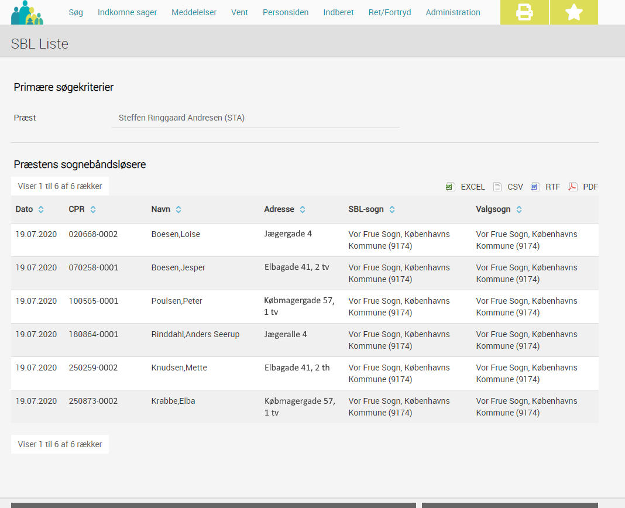Image resolution: width=625 pixels, height=508 pixels.
Task: Open the Vent menu
Action: (239, 12)
